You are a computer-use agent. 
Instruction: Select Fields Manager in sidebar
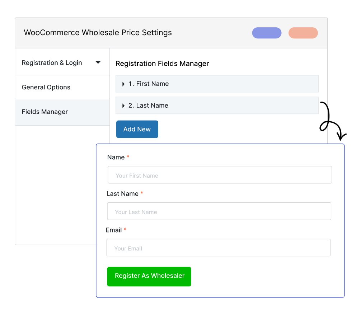point(62,112)
